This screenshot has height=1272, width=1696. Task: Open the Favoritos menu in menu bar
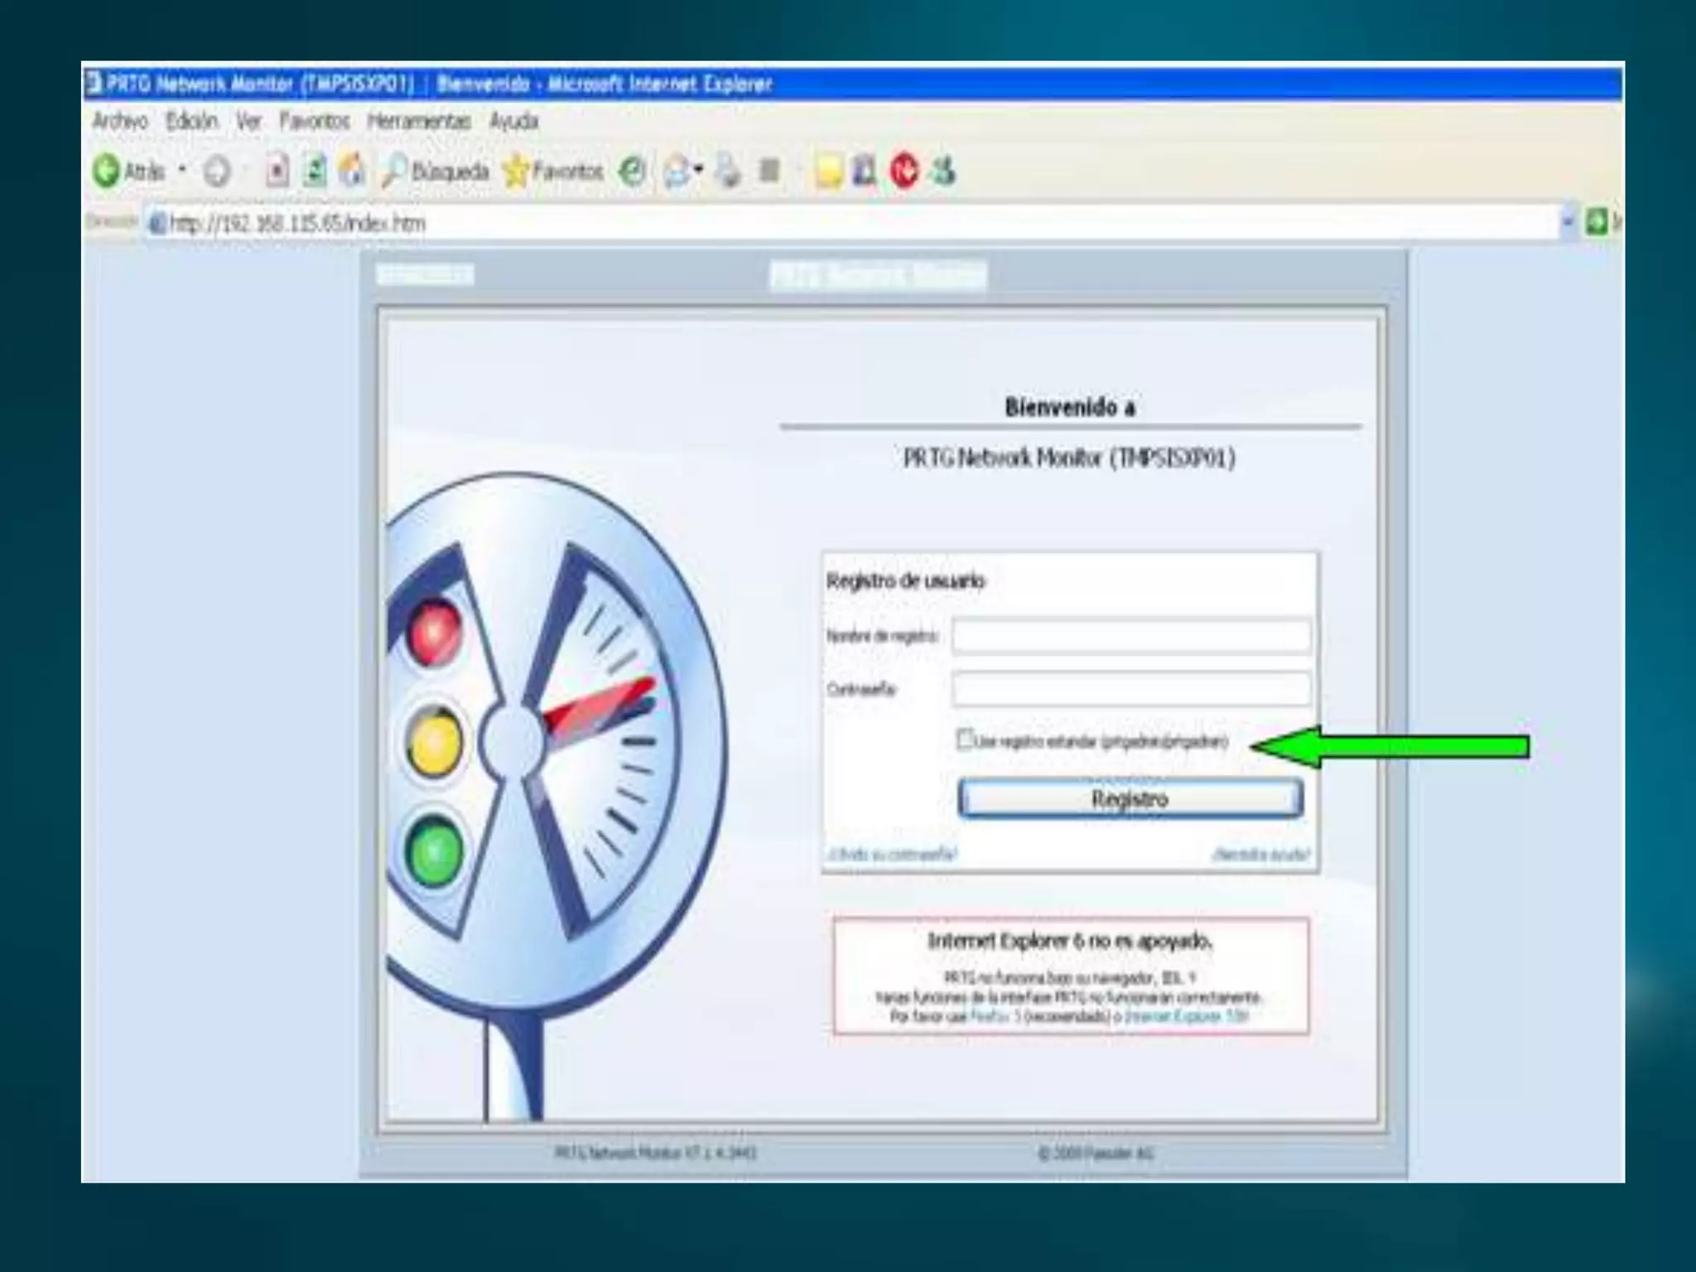click(x=315, y=122)
